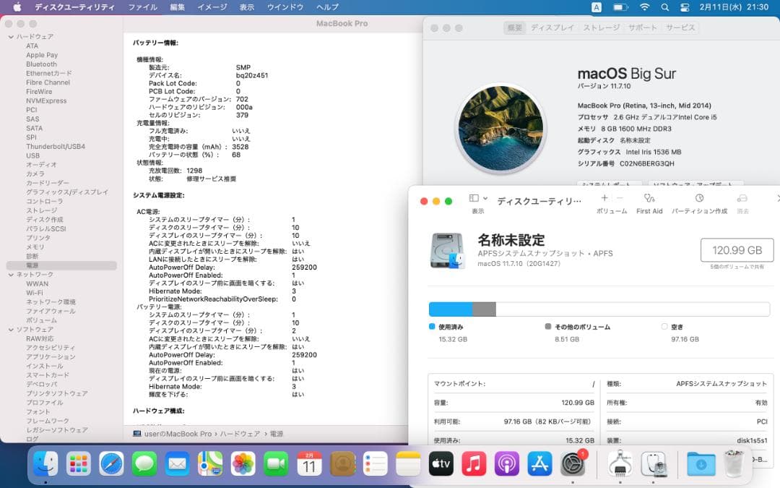Click the partition (パーティション作成) pie icon
780x488 pixels.
pos(699,198)
